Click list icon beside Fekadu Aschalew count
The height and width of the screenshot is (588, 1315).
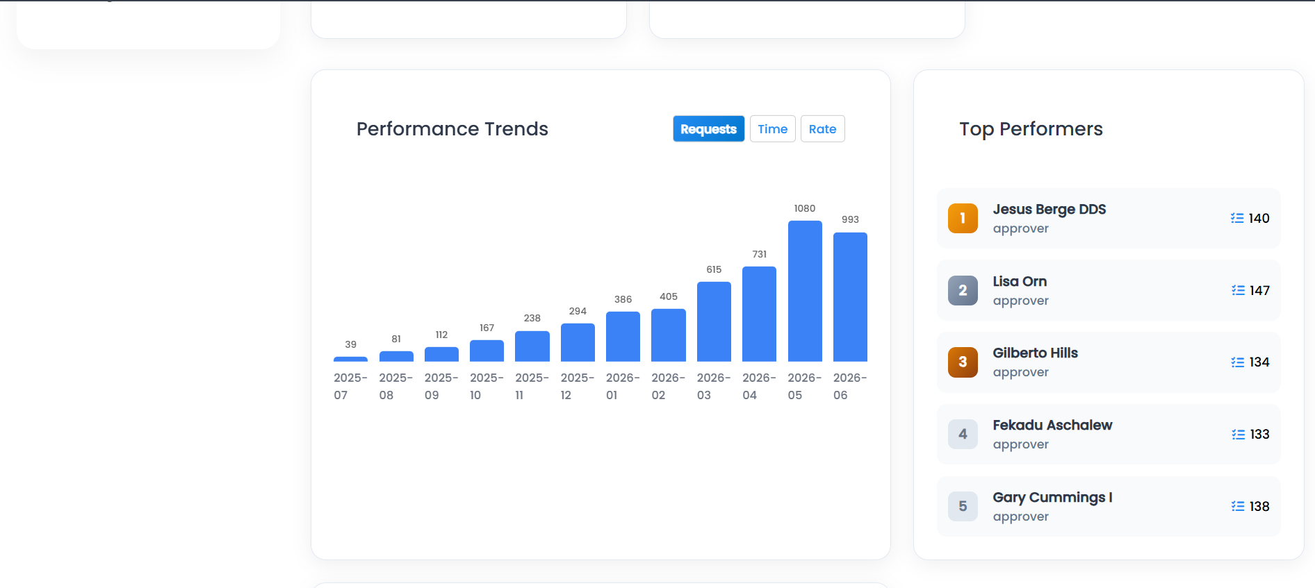[x=1238, y=435]
